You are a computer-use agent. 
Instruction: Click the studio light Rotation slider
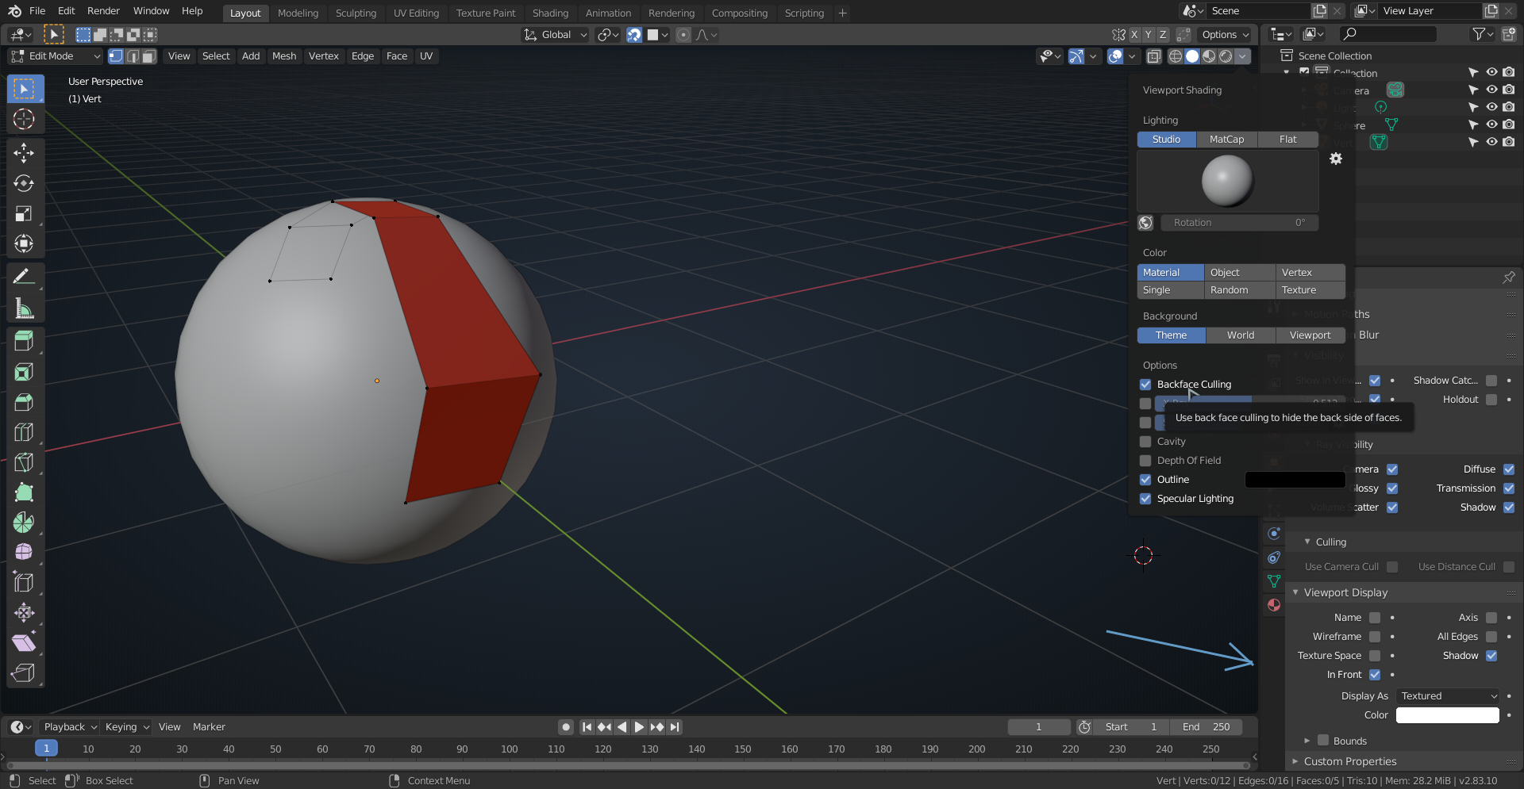[x=1240, y=223]
